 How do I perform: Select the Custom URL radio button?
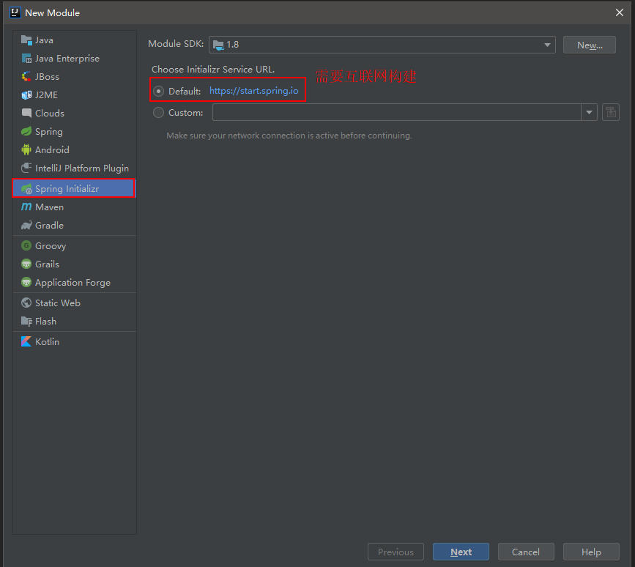[159, 113]
